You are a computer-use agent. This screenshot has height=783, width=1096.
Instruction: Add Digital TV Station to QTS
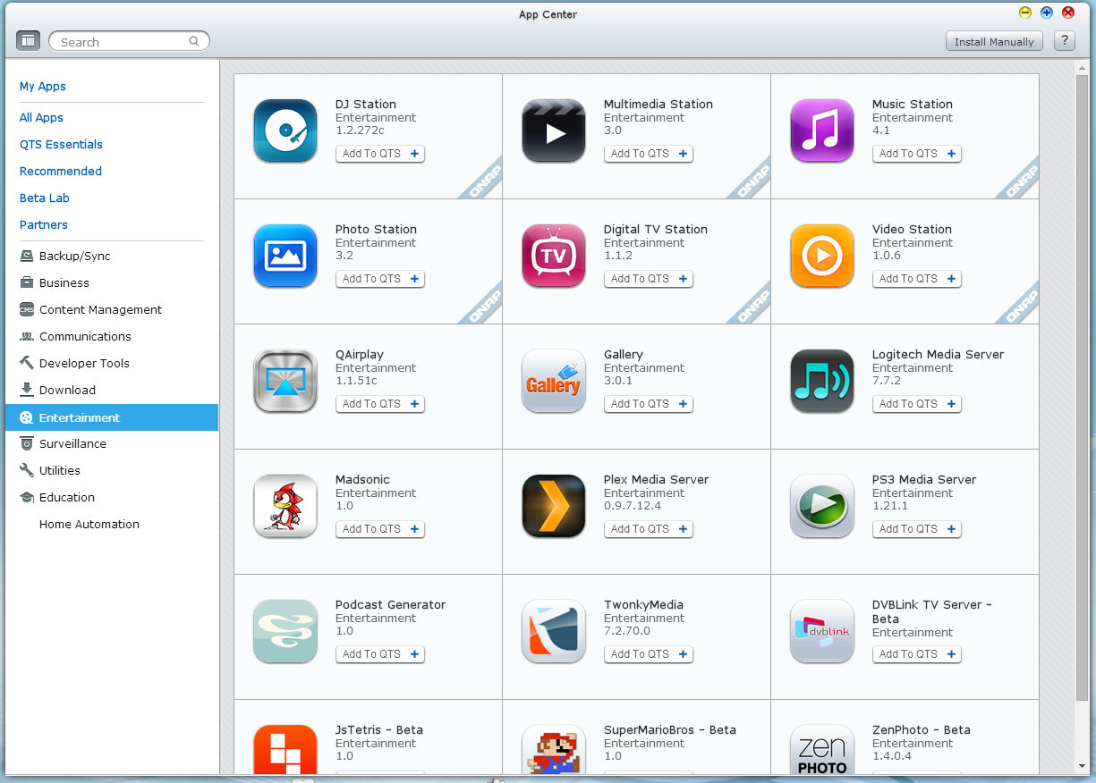tap(649, 279)
